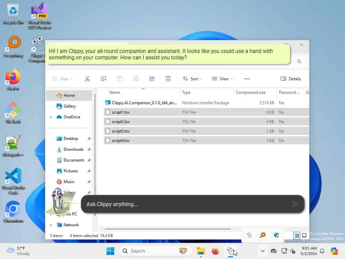
Task: Select script1.tsv file
Action: coord(207,112)
